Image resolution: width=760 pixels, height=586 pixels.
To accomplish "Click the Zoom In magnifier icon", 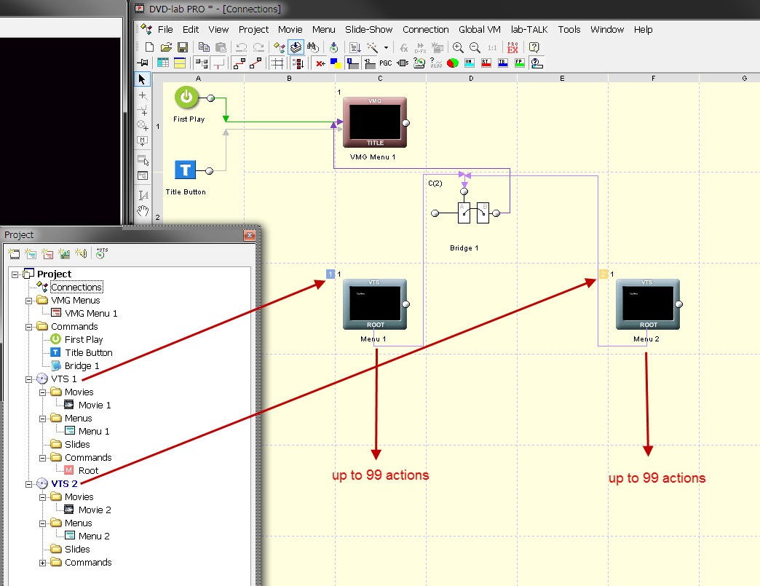I will pos(458,47).
